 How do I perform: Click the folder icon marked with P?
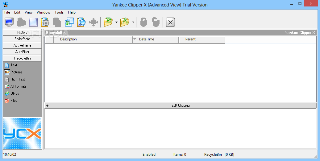108,22
